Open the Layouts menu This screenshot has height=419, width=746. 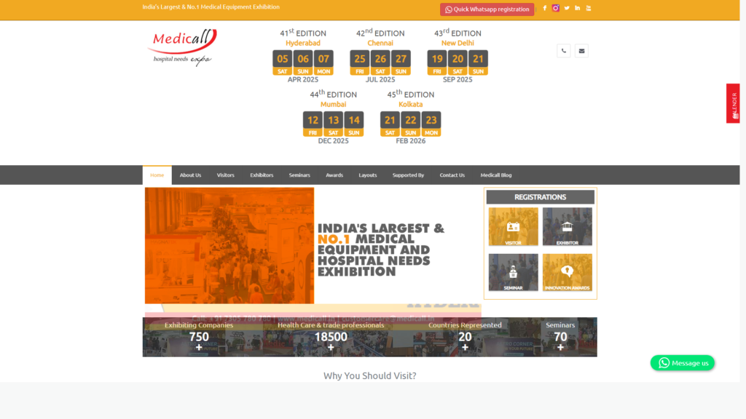pyautogui.click(x=368, y=175)
